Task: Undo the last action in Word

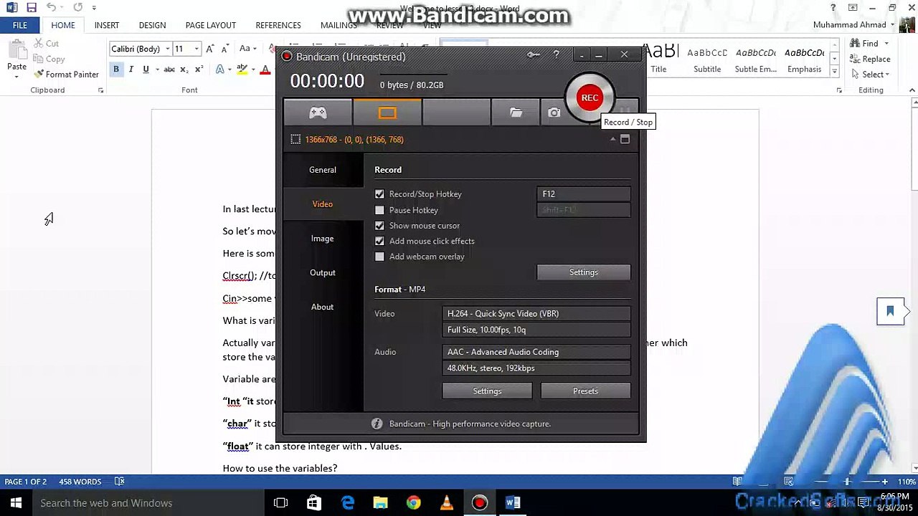Action: 51,7
